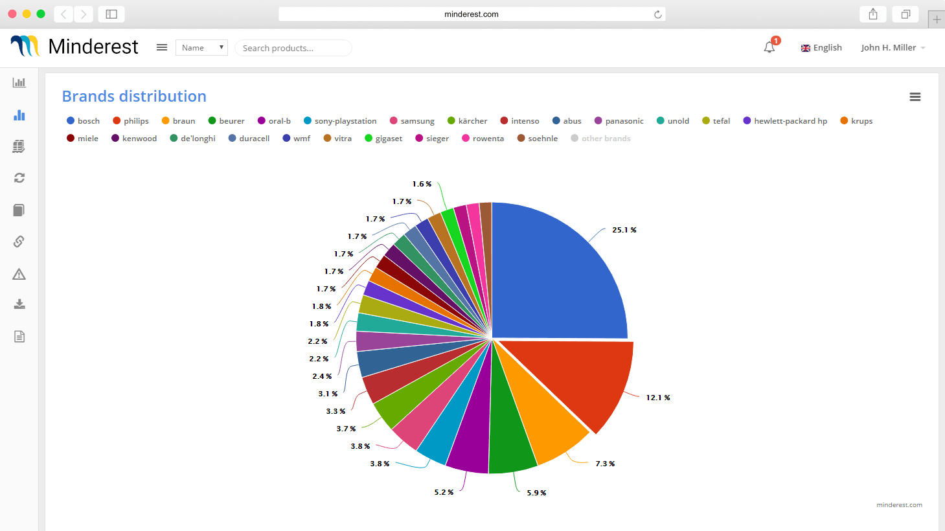Show all tabs overview icon
Screen dimensions: 945x531
click(x=905, y=14)
